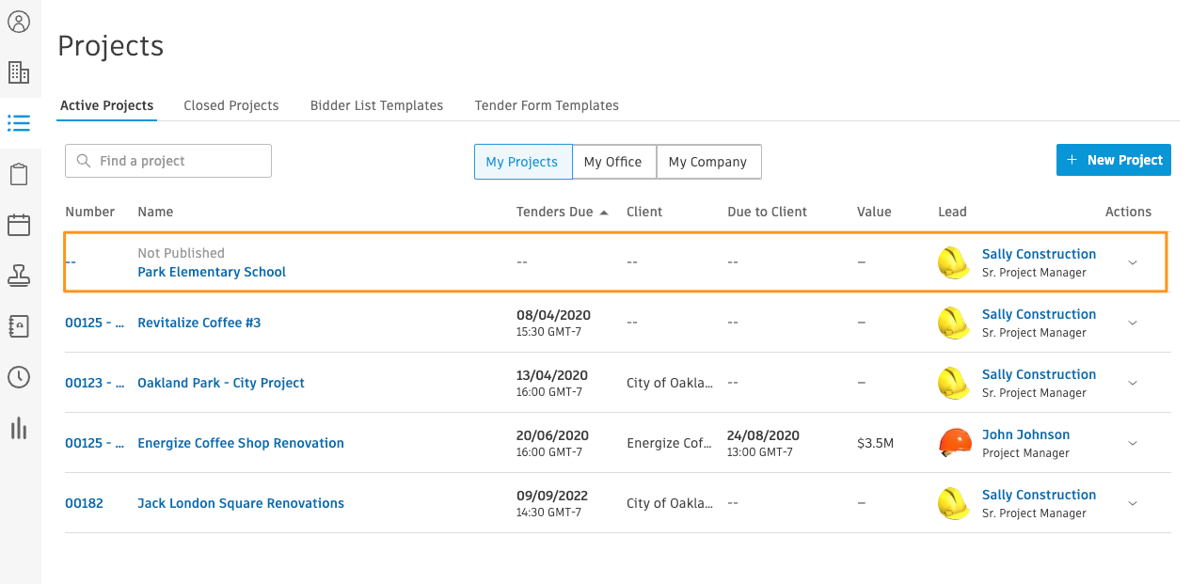1191x584 pixels.
Task: Open Sally Construction lead in Revitalize Coffee row
Action: (x=1039, y=314)
